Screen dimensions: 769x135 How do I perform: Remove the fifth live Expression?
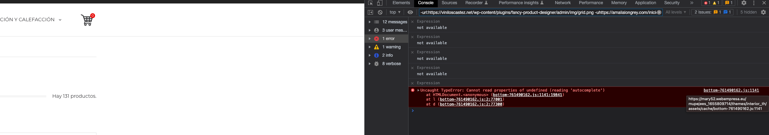412,83
